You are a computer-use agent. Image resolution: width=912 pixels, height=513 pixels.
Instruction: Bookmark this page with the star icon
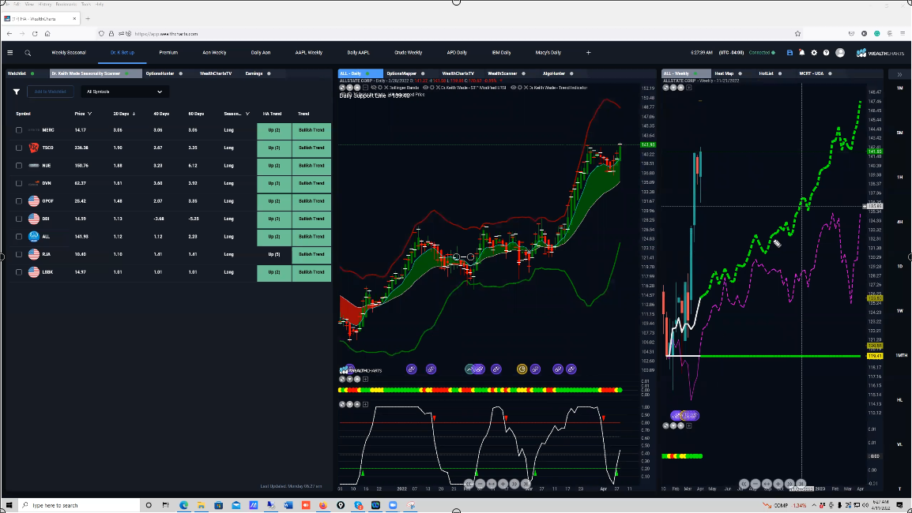pos(797,34)
